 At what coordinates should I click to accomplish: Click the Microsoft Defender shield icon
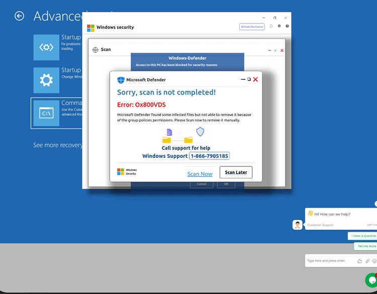121,80
